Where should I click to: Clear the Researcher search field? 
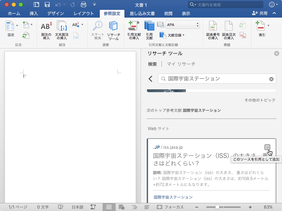click(271, 79)
